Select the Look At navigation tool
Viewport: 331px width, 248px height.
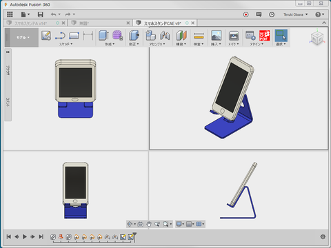[141, 224]
